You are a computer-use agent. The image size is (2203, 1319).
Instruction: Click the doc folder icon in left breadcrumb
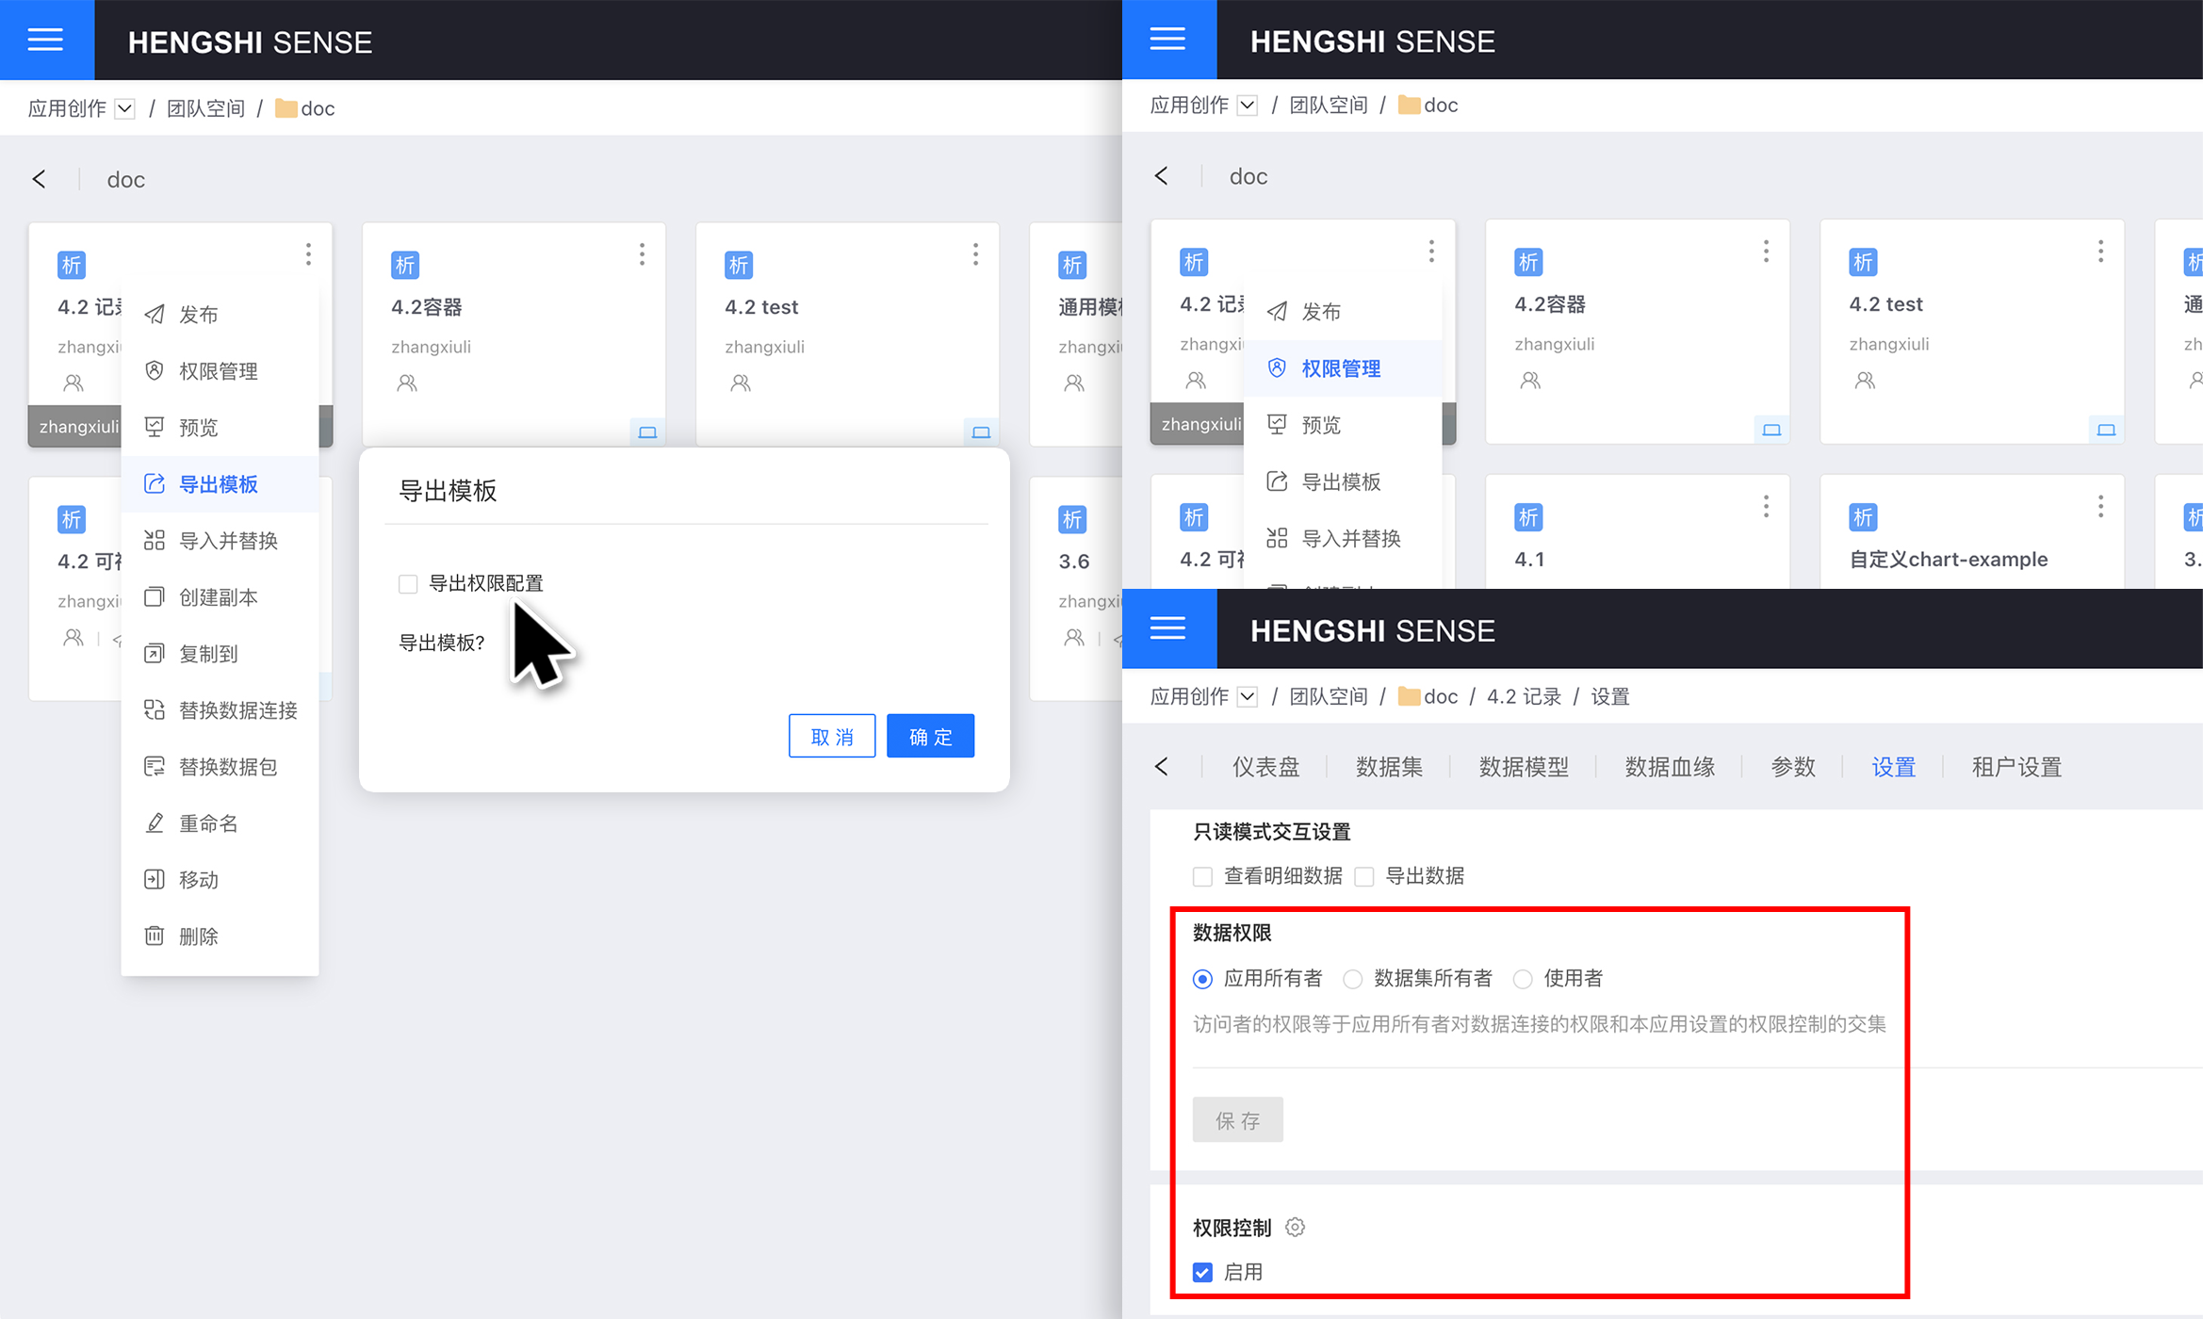[x=286, y=109]
